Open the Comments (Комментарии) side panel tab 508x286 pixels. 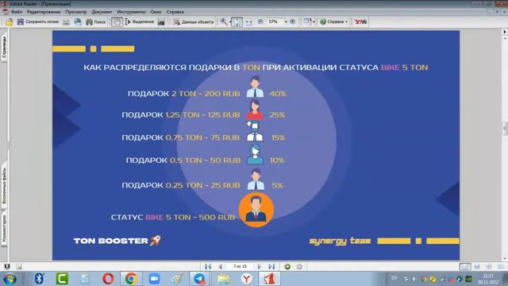[4, 229]
